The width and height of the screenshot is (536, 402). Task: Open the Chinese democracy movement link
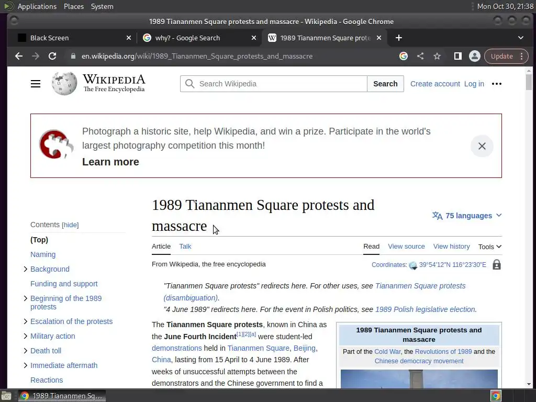pos(419,361)
